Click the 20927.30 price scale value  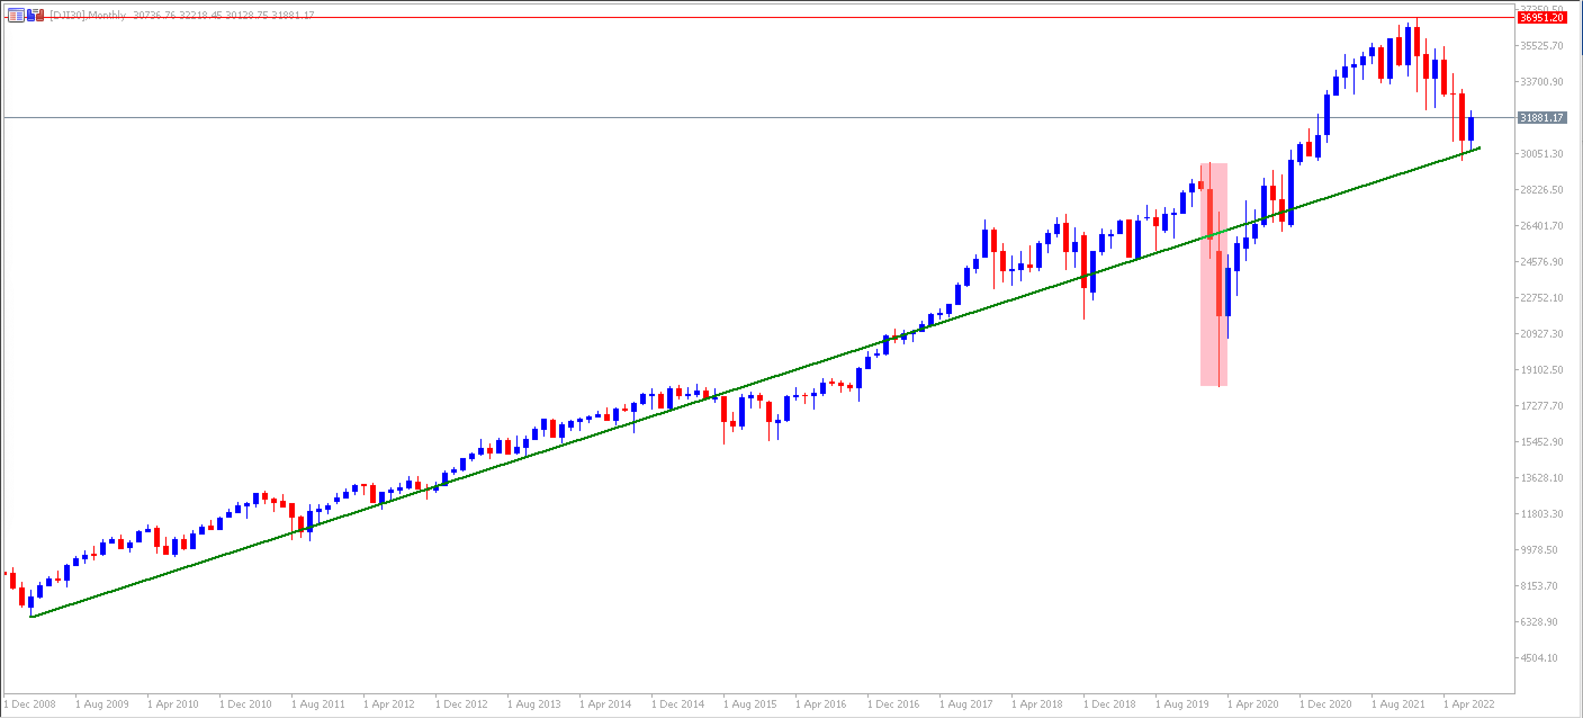point(1541,334)
